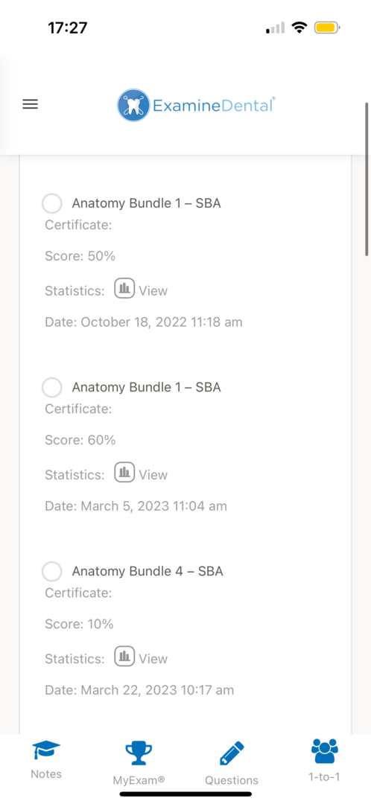Tap the graduation cap Notes icon

click(46, 750)
